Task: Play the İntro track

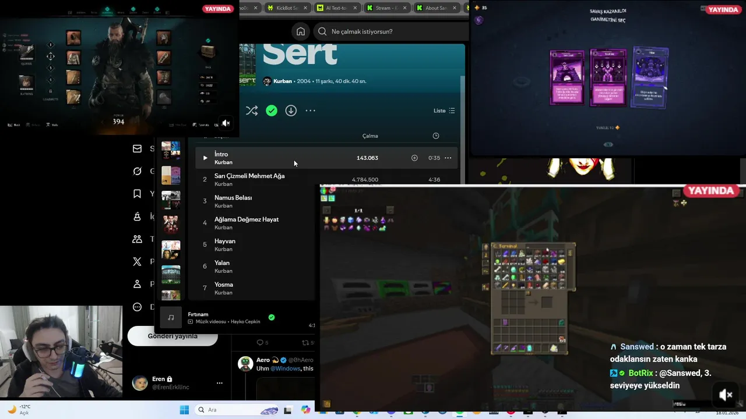Action: 205,158
